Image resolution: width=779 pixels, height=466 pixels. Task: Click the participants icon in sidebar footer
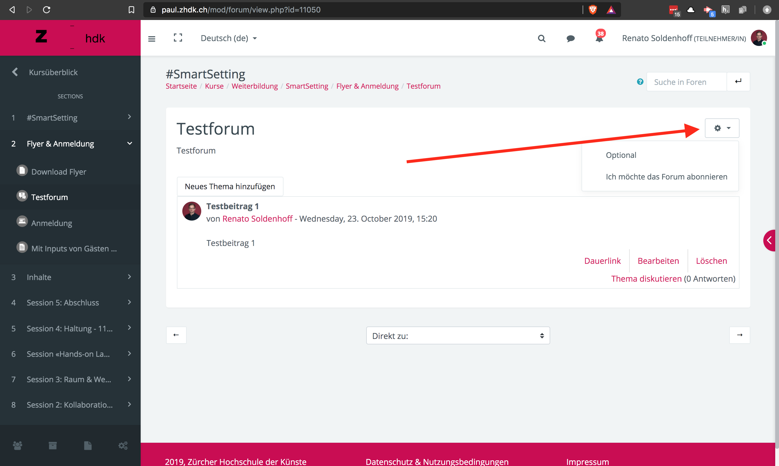pyautogui.click(x=17, y=445)
